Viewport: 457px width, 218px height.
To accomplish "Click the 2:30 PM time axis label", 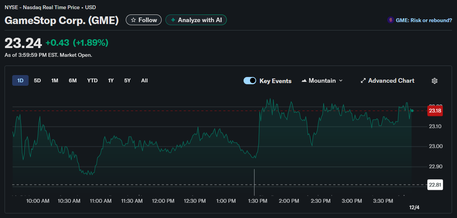I will pos(321,201).
